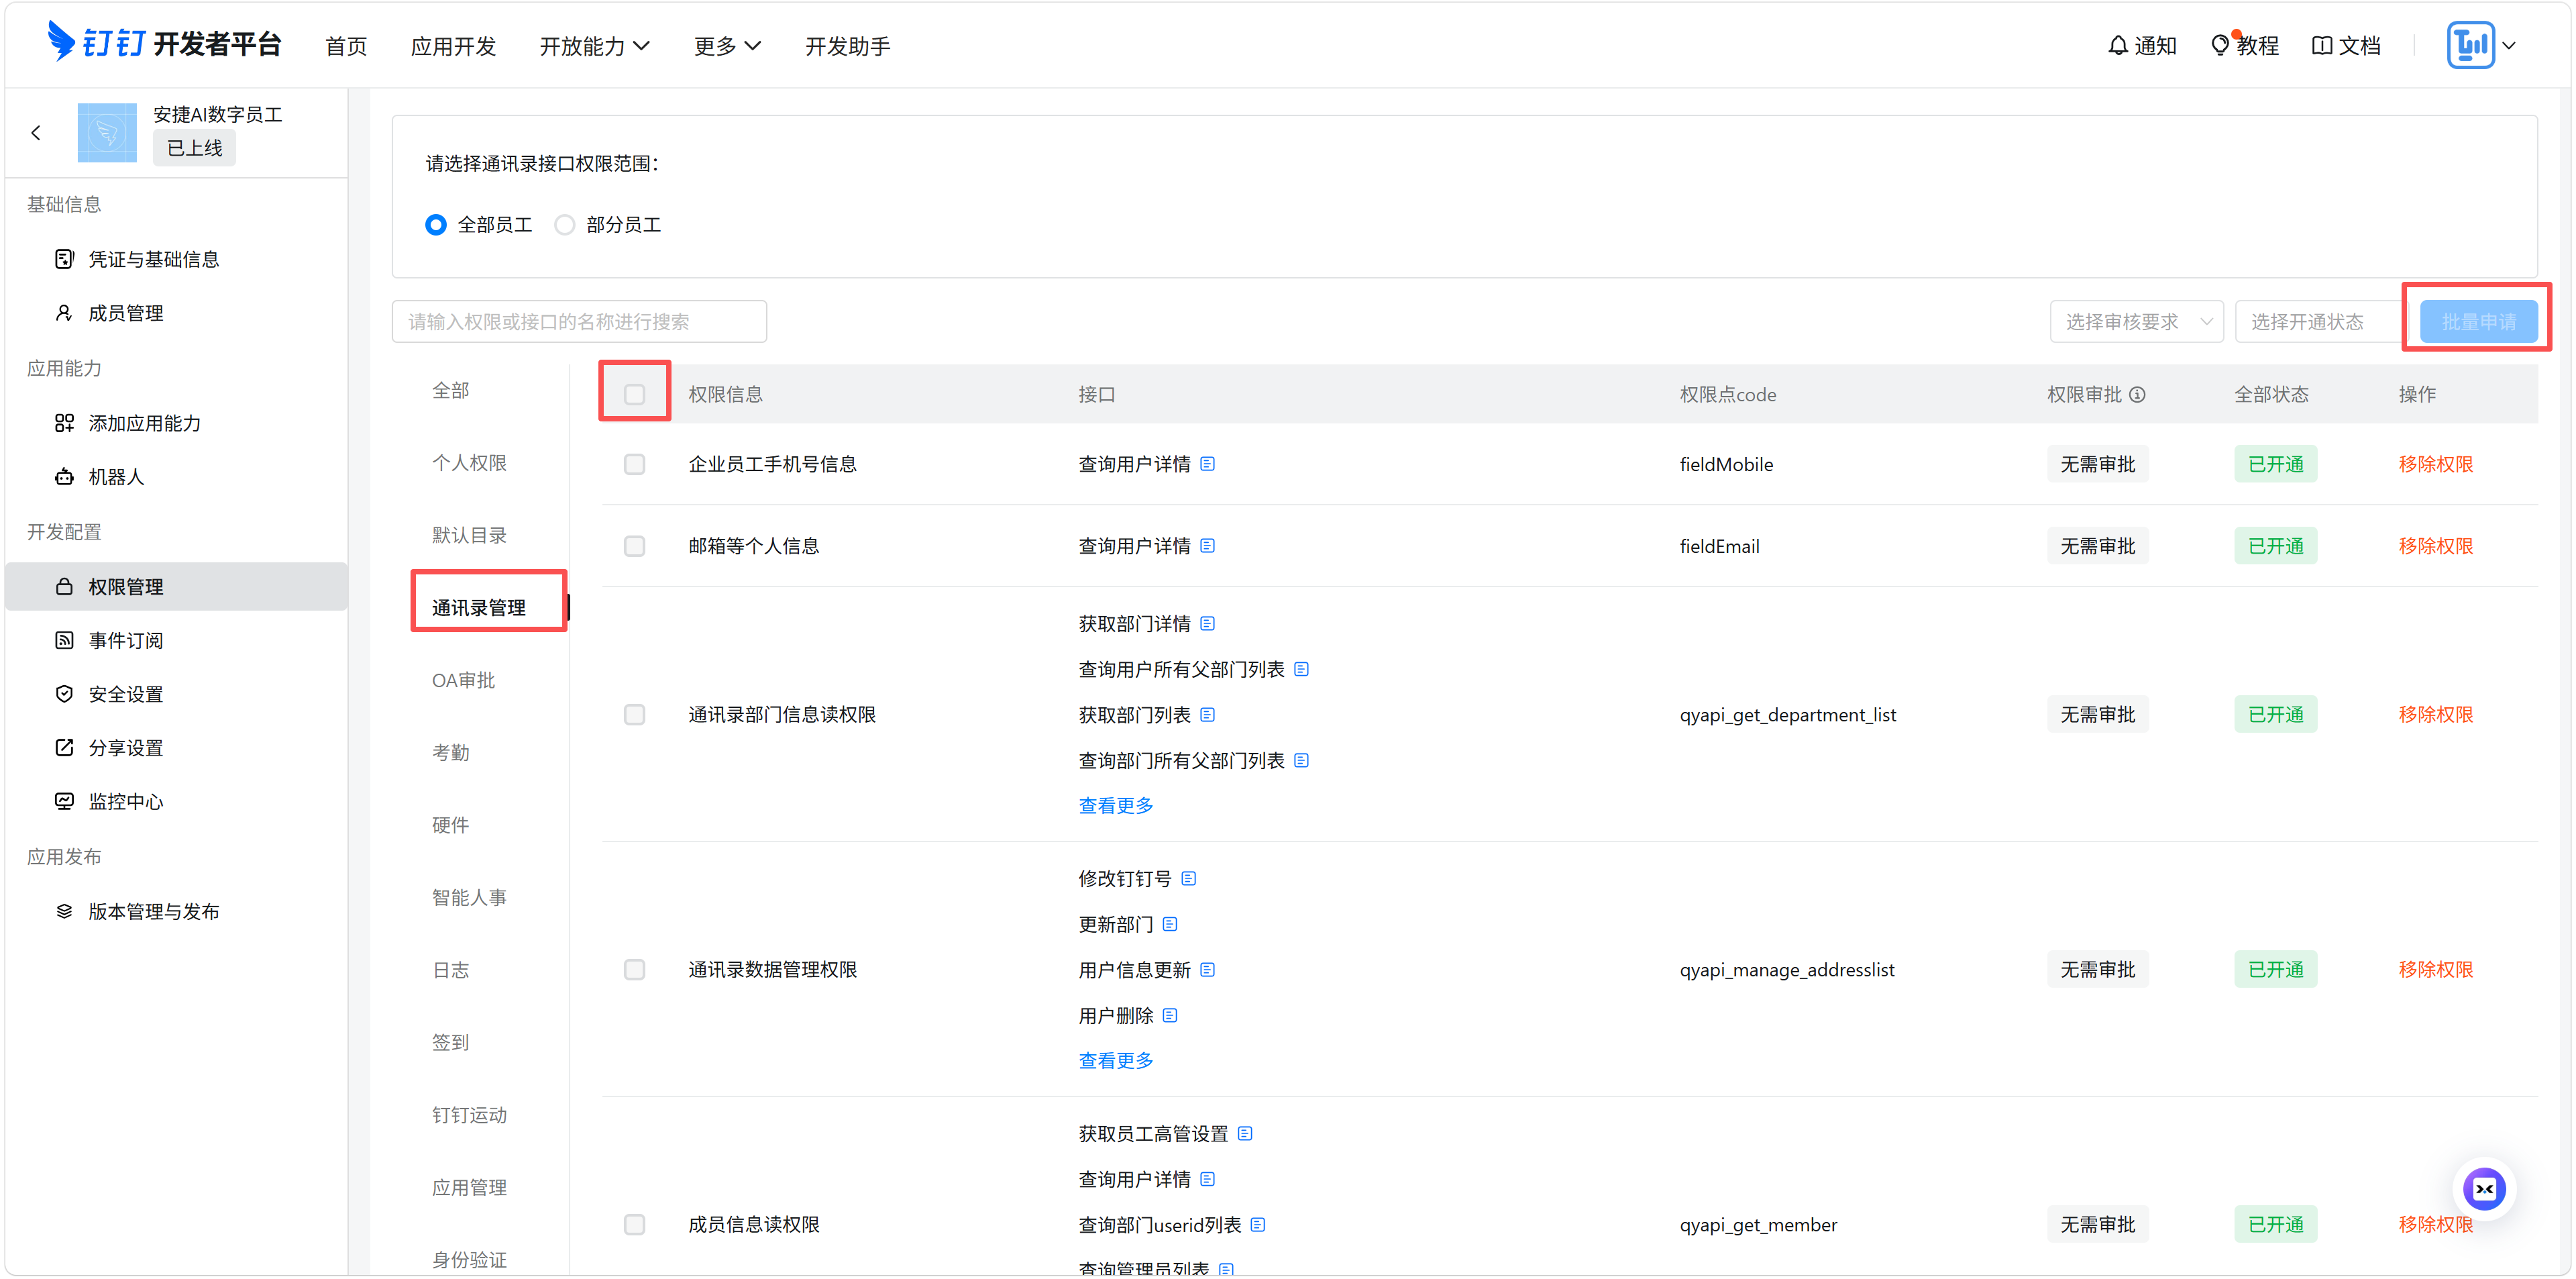Switch to the OA审批 category tab
This screenshot has width=2576, height=1279.
point(463,680)
